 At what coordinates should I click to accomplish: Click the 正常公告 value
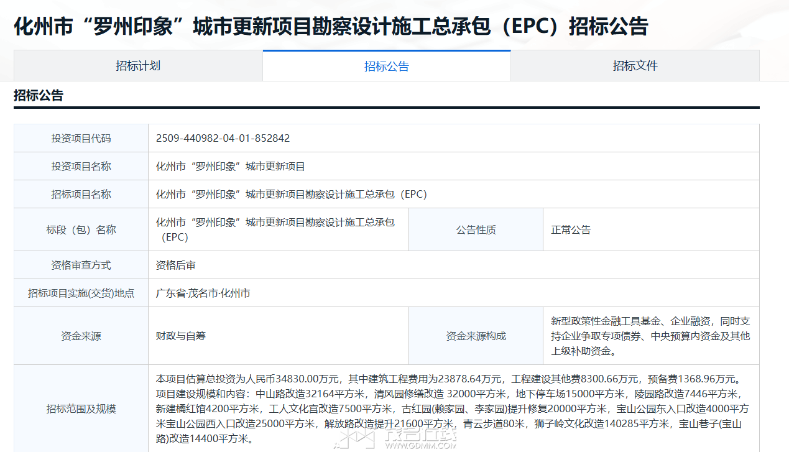(x=571, y=229)
